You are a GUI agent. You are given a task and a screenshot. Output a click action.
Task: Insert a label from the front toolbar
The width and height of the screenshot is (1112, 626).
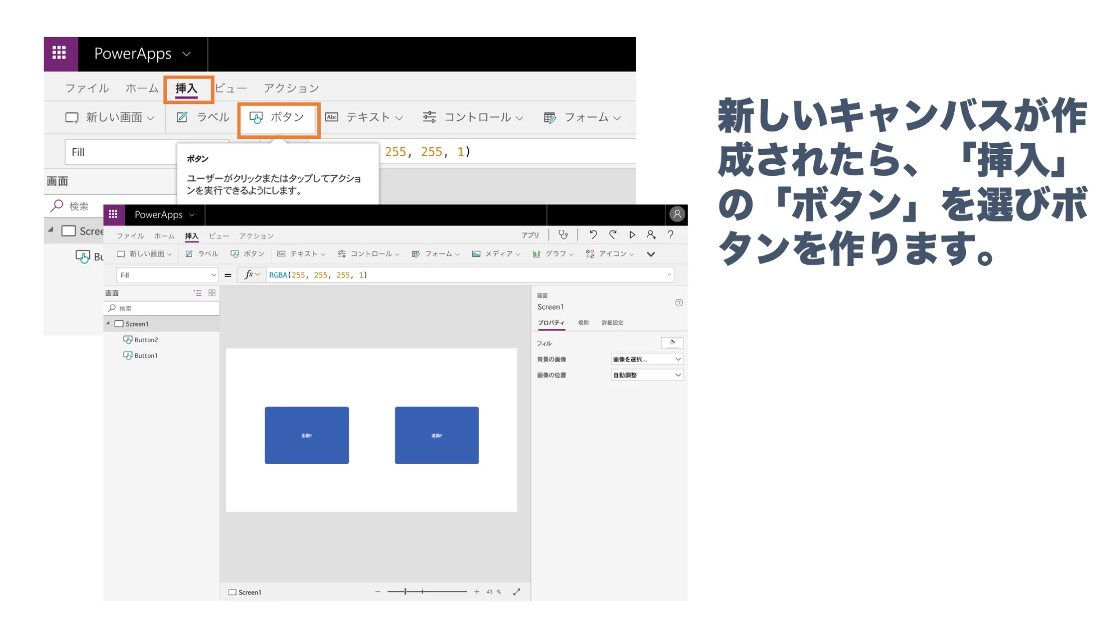202,254
